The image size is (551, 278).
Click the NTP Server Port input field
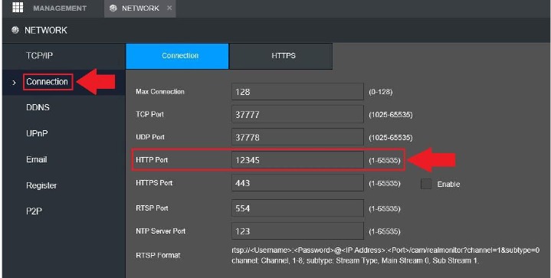(297, 231)
